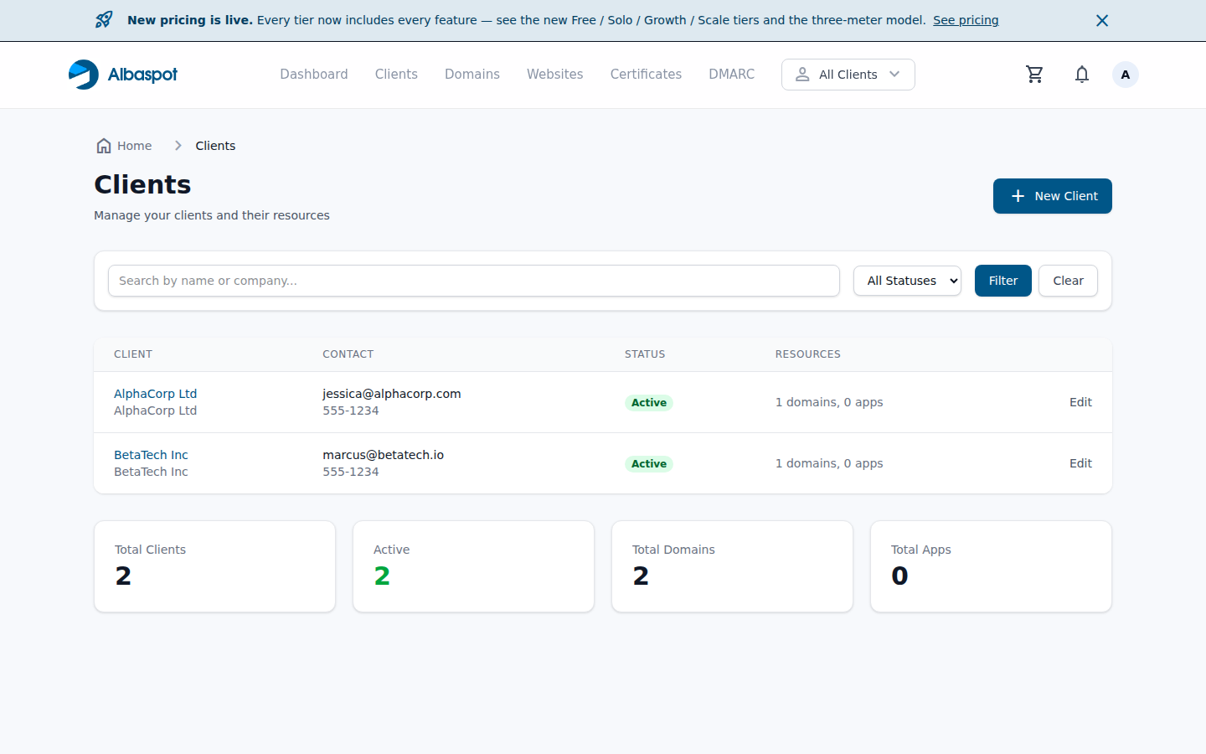This screenshot has width=1206, height=754.
Task: Open the Domains nav item
Action: click(x=472, y=75)
